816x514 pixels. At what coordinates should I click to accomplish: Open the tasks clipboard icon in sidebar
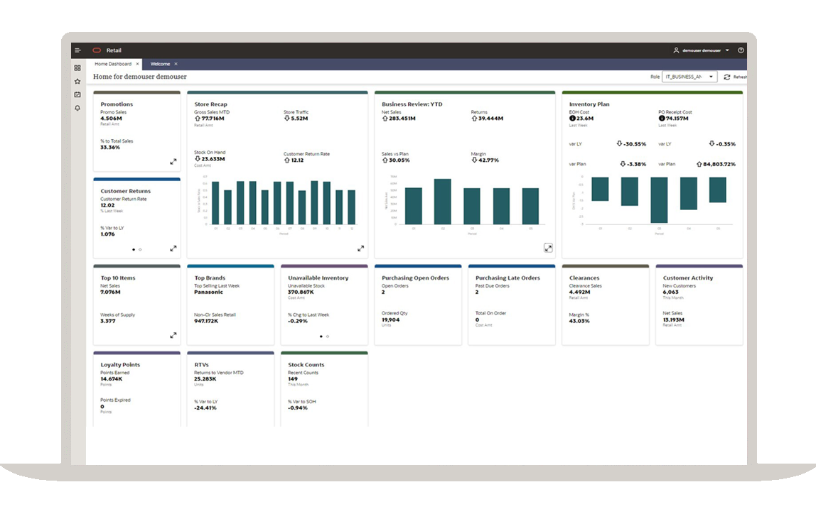(x=77, y=94)
